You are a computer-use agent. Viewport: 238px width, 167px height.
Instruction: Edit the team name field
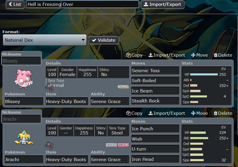tap(82, 4)
